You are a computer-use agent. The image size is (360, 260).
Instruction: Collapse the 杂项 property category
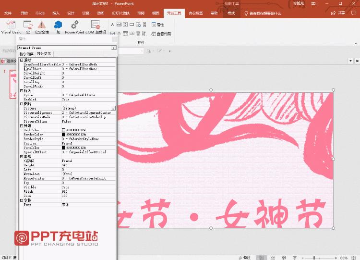21,157
